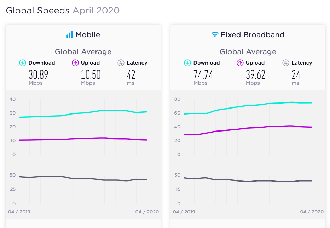Click the Fixed Broadband chart 04 / 2019 label
Image resolution: width=330 pixels, height=228 pixels.
pos(184,212)
